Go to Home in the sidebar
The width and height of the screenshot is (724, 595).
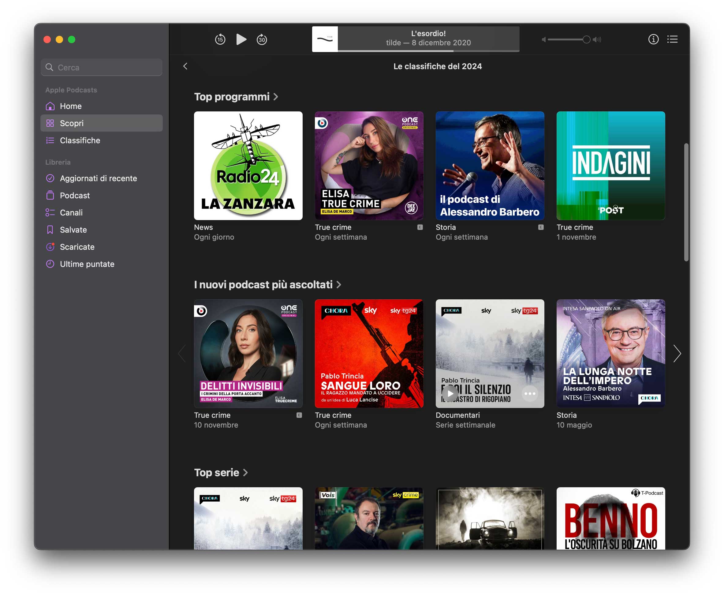pos(71,106)
